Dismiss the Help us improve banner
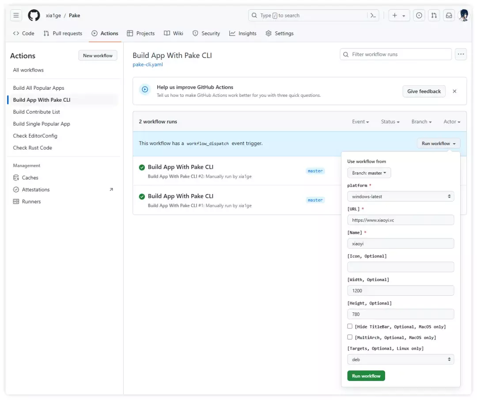 [x=454, y=91]
